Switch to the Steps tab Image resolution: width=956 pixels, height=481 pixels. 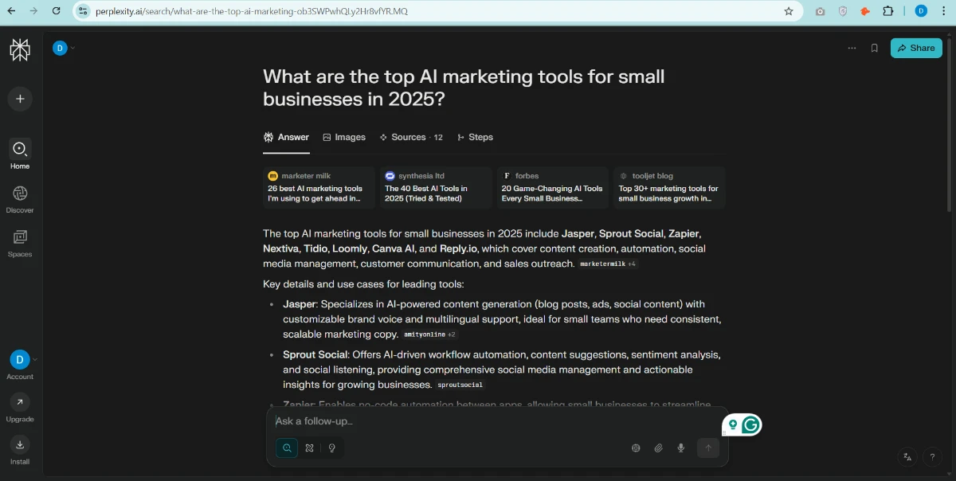coord(475,137)
